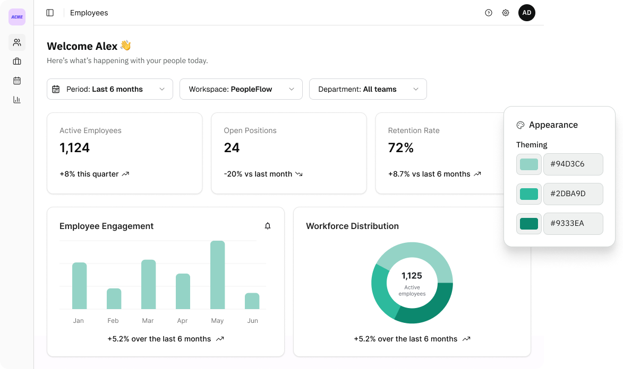Screen dimensions: 623x369
Task: Open the briefcase sidebar icon
Action: click(16, 61)
